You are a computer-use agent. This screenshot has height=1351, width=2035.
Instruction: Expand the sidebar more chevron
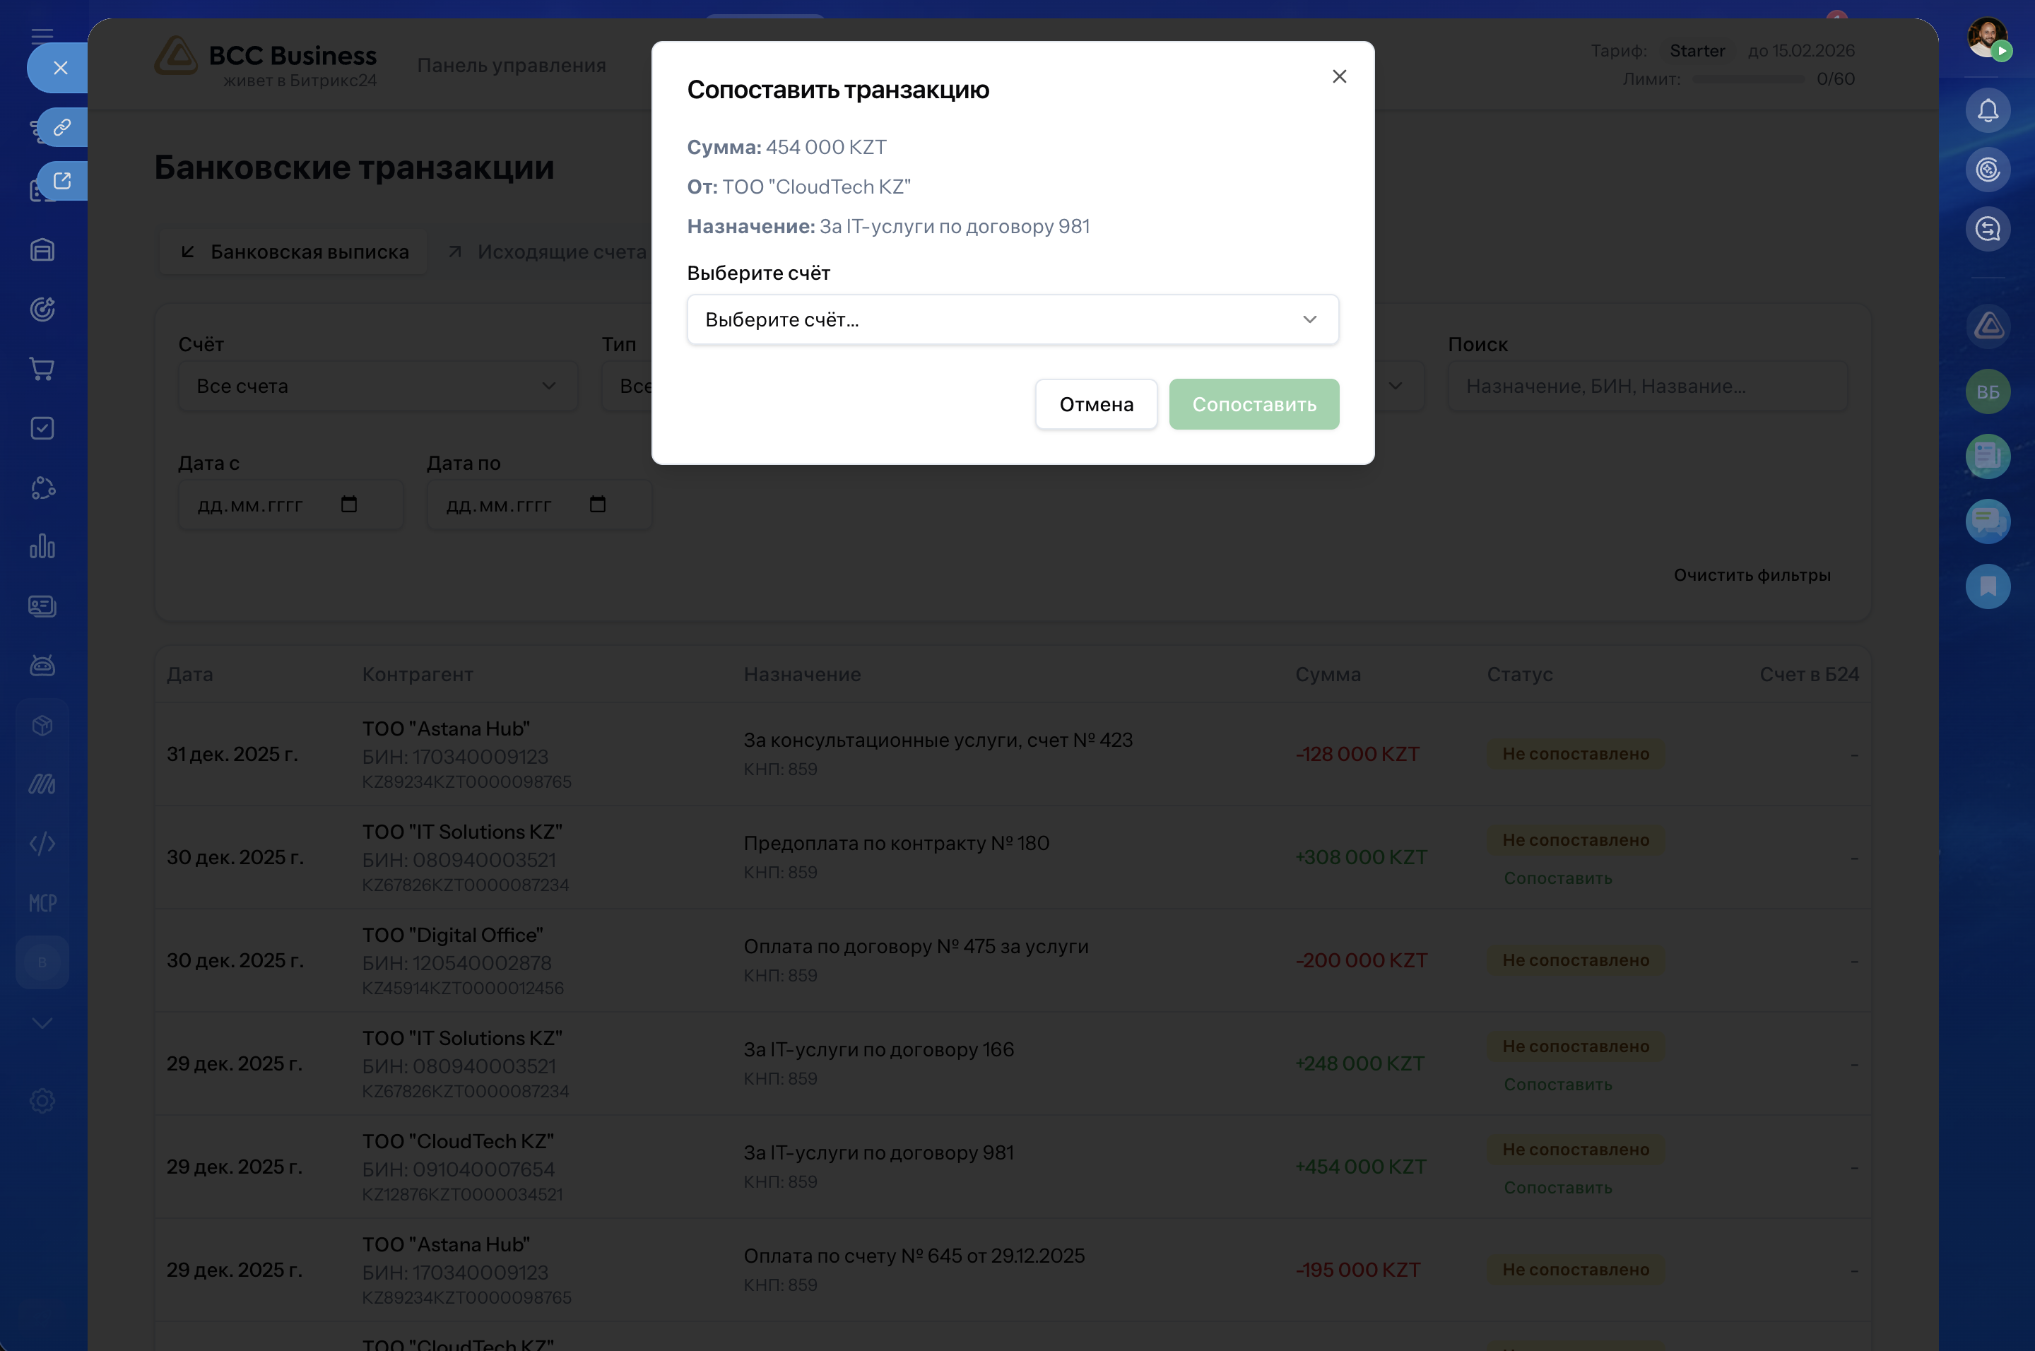42,1022
